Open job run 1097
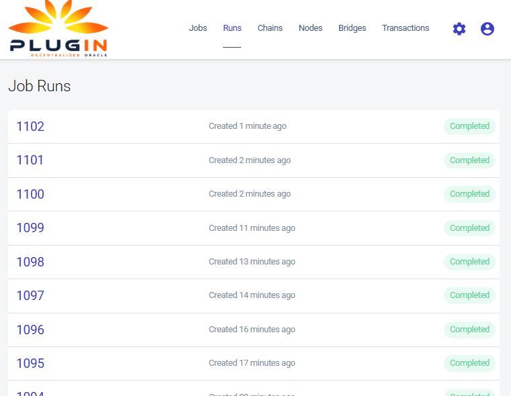 (x=30, y=295)
